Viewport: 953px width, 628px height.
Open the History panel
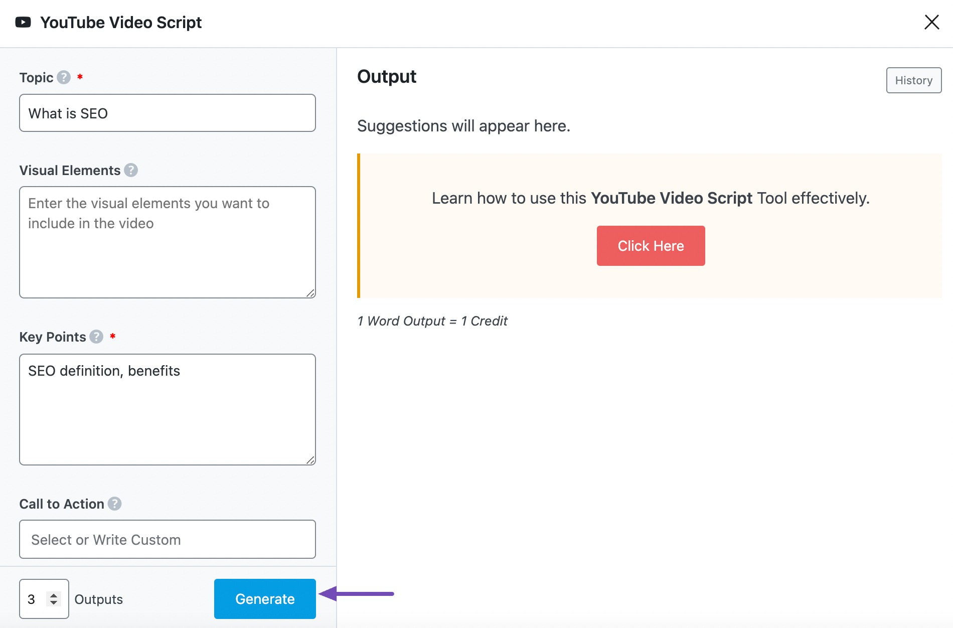[914, 80]
